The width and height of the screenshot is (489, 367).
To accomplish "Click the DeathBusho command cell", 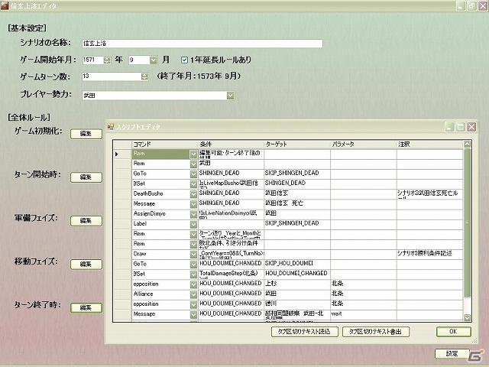I will tap(161, 193).
